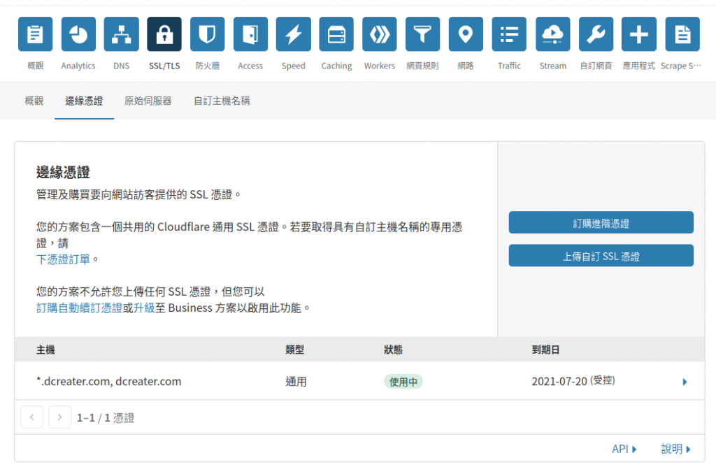Switch to the 原始伺服器 tab
716x469 pixels.
(148, 101)
